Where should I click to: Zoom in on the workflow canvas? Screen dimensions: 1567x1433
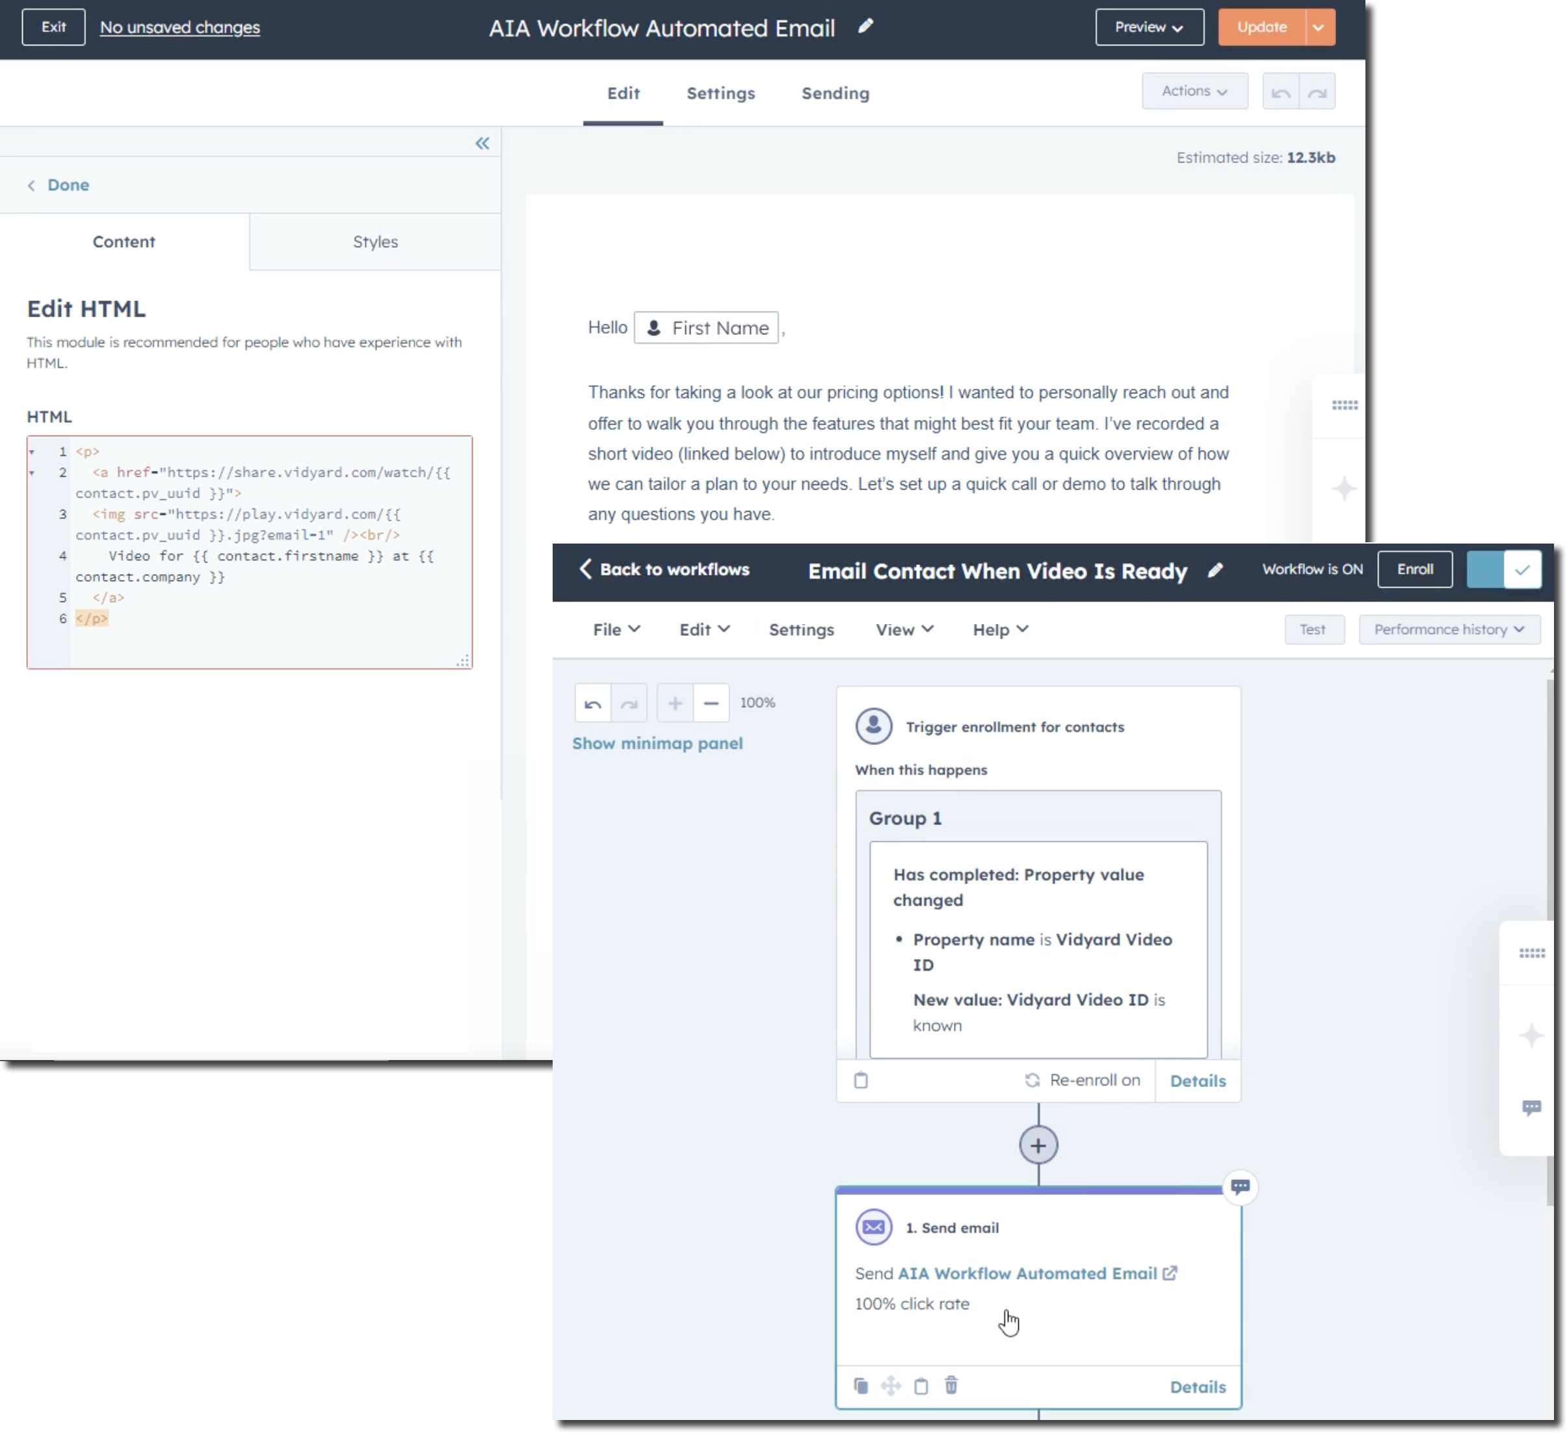coord(675,703)
